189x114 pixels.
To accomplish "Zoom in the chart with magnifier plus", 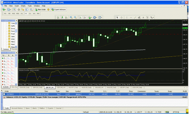I will pos(71,17).
